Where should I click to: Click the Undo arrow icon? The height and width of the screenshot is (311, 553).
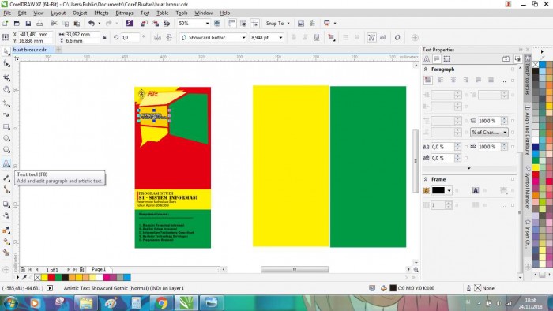point(92,23)
